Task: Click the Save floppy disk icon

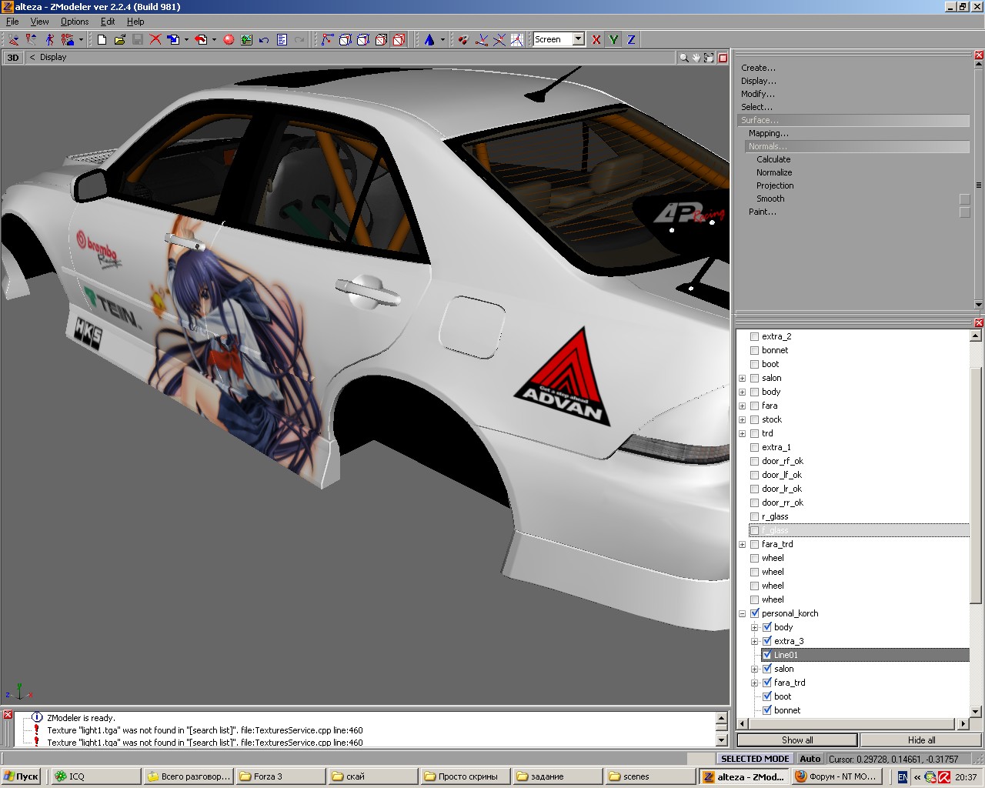Action: click(x=138, y=39)
